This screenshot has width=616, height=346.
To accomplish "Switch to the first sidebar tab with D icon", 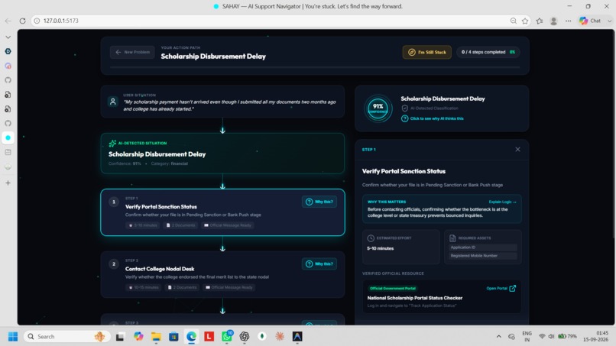I will point(8,51).
